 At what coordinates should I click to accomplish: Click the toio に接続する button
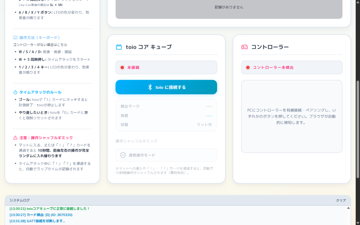pyautogui.click(x=166, y=87)
